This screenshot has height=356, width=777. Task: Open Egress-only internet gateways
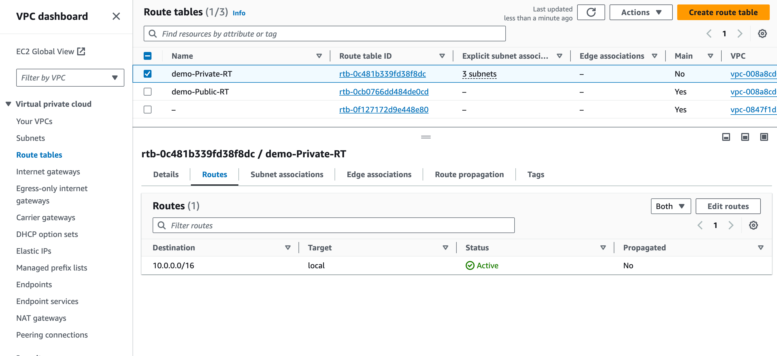(x=52, y=194)
